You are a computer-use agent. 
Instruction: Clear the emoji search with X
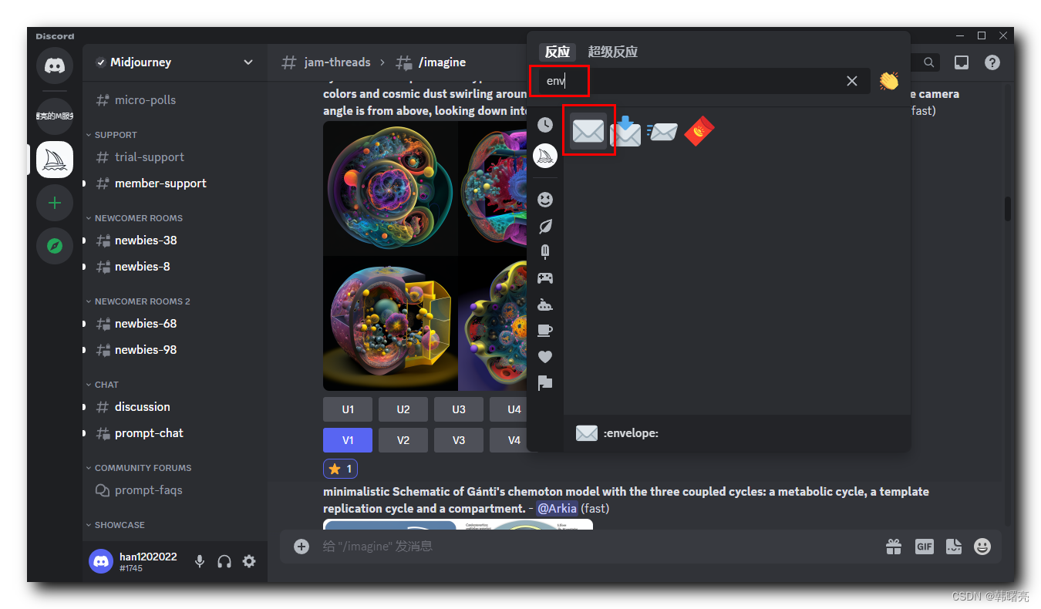pos(852,81)
